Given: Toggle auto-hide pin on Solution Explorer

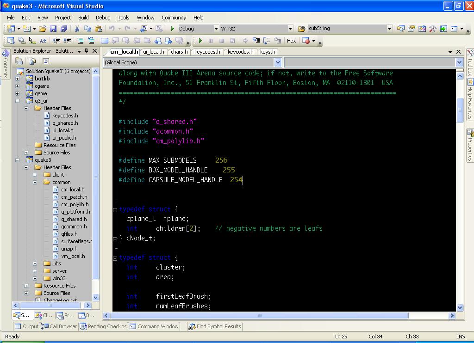Looking at the screenshot, I should [x=87, y=51].
